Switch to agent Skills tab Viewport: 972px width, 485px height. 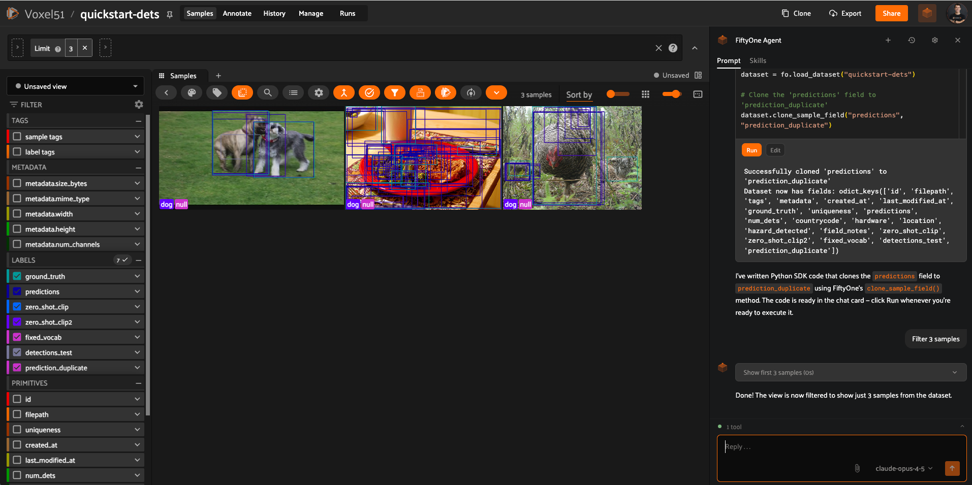[758, 60]
